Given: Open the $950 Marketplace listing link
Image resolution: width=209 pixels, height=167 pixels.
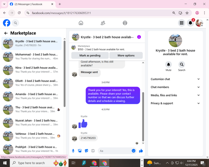Looking at the screenshot, I should click(x=101, y=49).
